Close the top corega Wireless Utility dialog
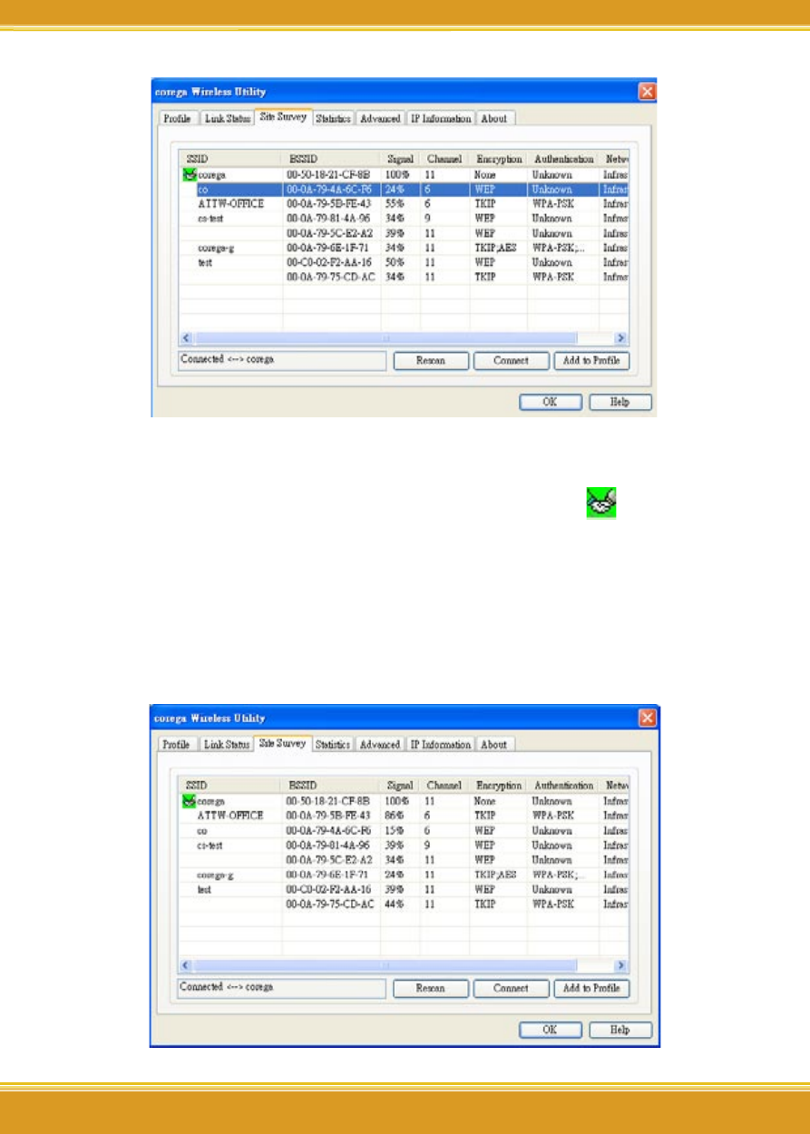 pyautogui.click(x=647, y=91)
